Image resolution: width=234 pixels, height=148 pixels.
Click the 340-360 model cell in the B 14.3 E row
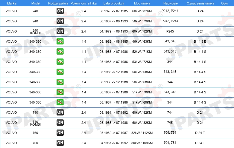(x=35, y=41)
